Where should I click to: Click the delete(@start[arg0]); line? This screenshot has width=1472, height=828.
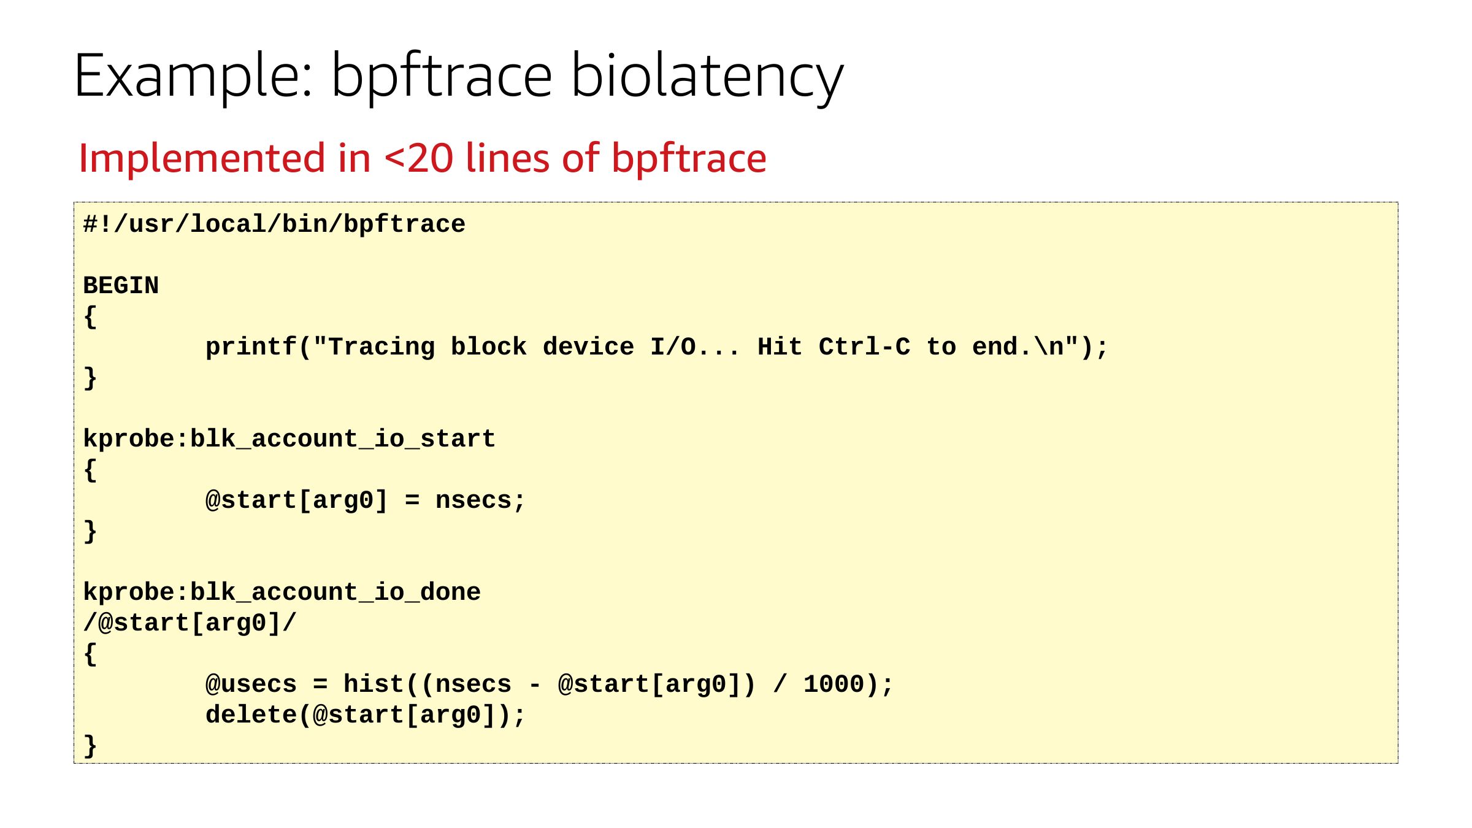click(x=366, y=715)
